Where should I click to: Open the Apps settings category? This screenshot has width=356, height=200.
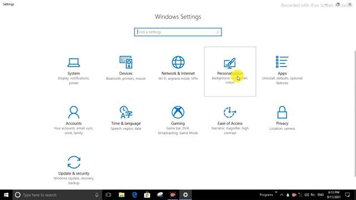point(282,71)
